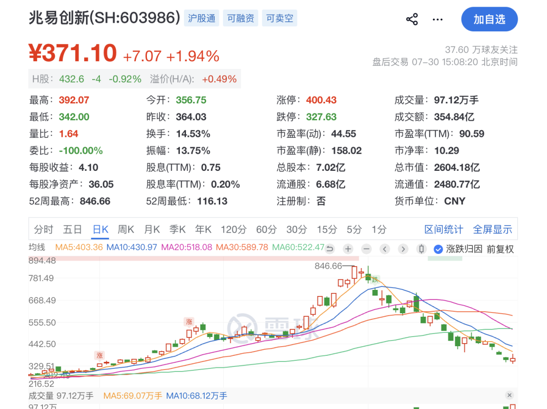Select the 日K chart tab

[100, 229]
